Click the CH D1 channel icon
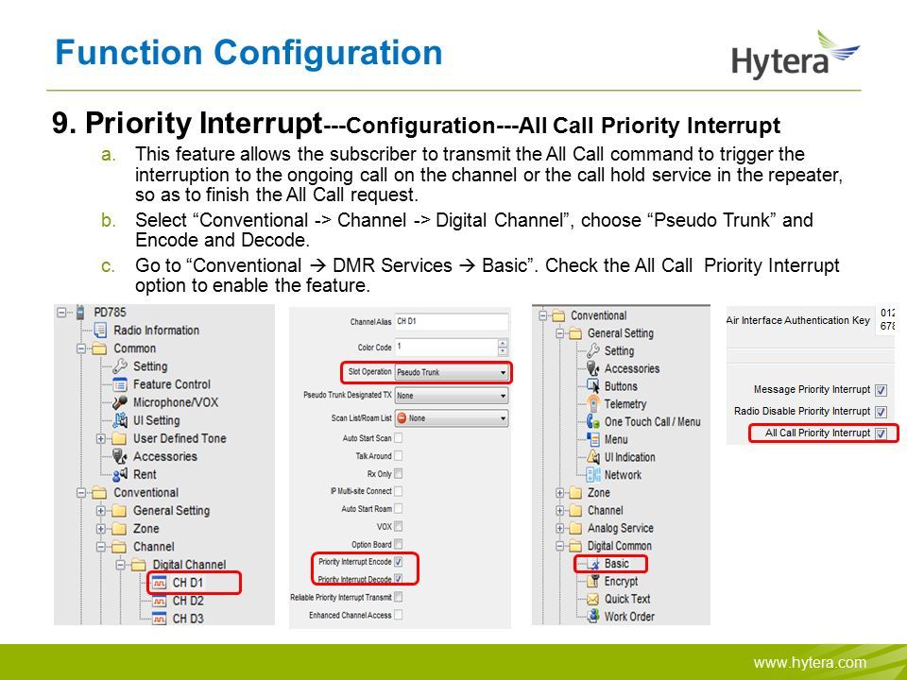907x680 pixels. coord(159,583)
